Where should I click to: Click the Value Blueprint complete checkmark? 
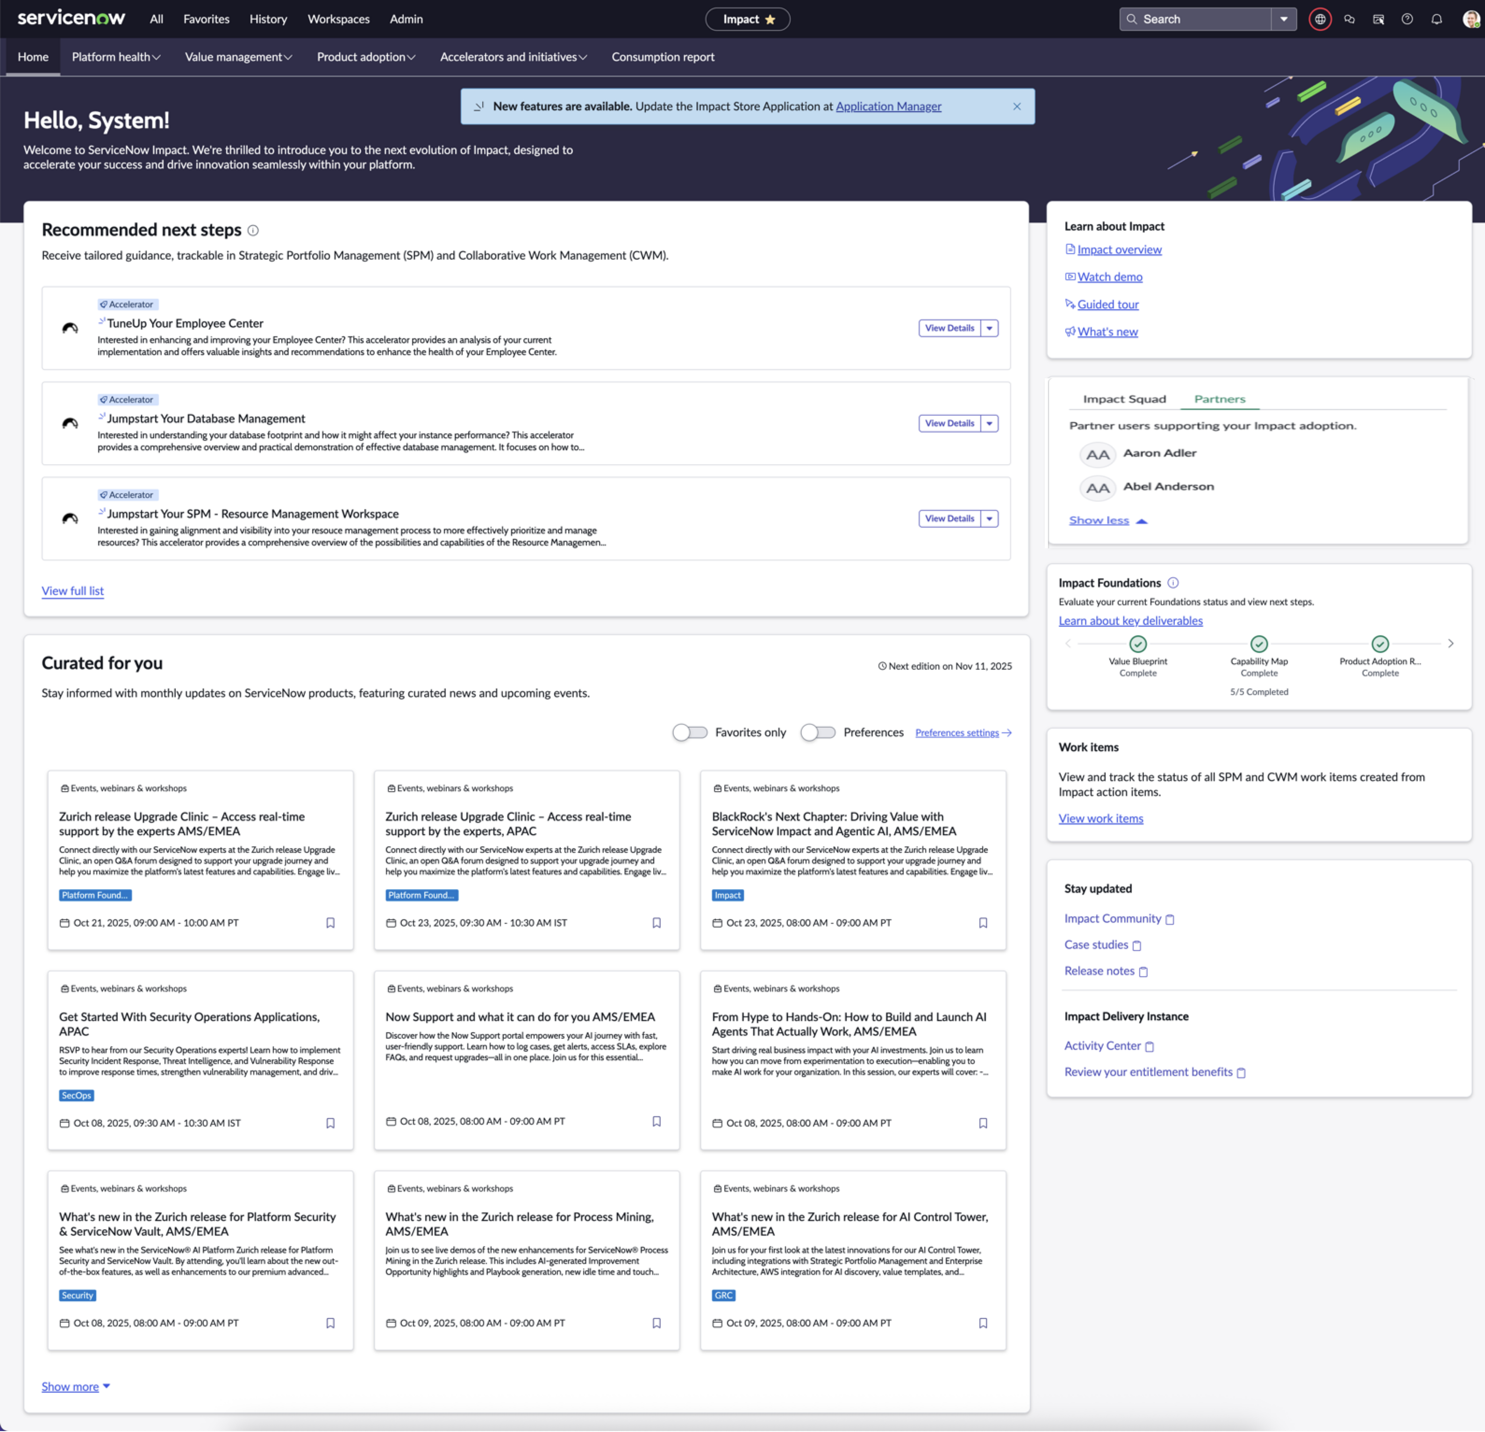click(1138, 644)
